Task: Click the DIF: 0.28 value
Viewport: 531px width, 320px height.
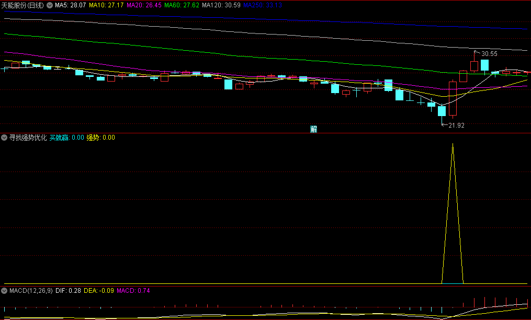Action: (68, 291)
